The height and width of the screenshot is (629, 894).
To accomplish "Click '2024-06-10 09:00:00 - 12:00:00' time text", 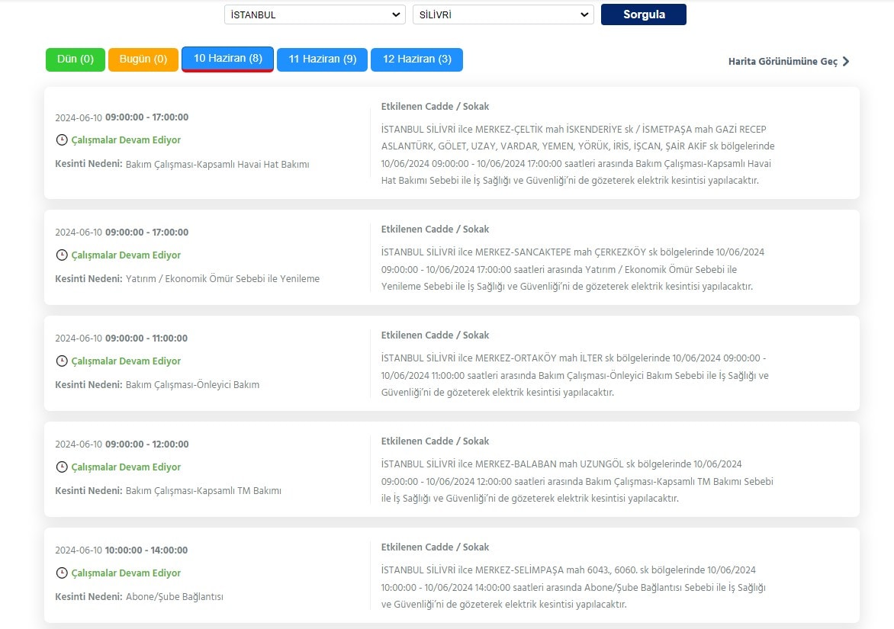I will click(x=122, y=444).
